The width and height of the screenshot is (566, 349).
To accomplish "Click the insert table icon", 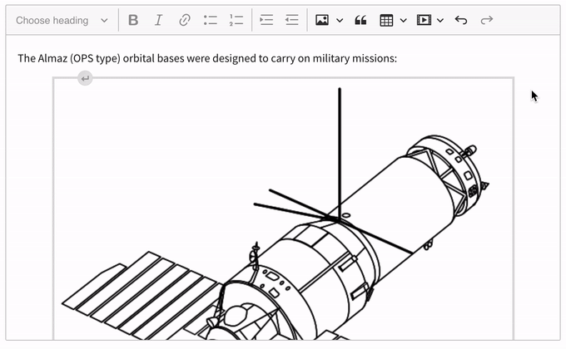I will pyautogui.click(x=386, y=20).
